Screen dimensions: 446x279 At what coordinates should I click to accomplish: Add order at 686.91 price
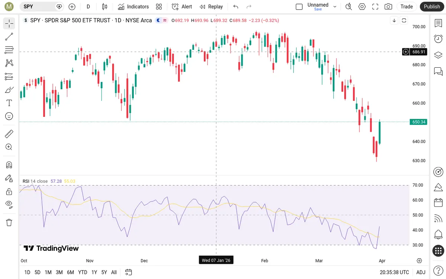click(406, 52)
